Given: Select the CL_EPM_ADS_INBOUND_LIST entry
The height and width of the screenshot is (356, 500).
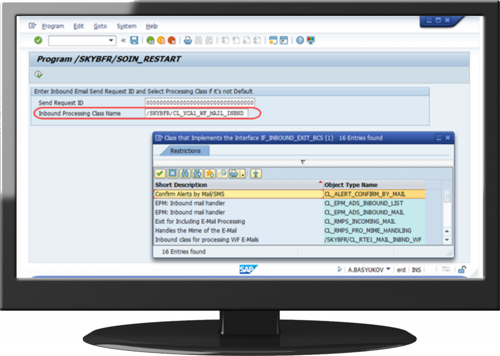Looking at the screenshot, I should 375,203.
